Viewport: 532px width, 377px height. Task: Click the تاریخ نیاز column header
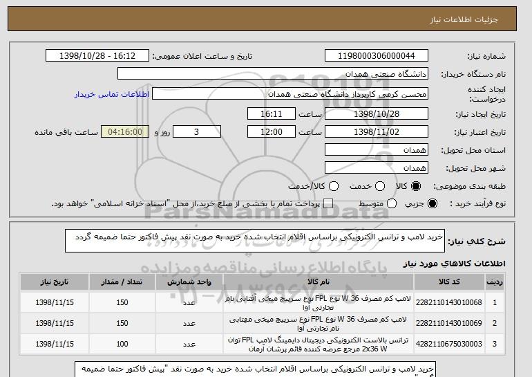coord(55,282)
